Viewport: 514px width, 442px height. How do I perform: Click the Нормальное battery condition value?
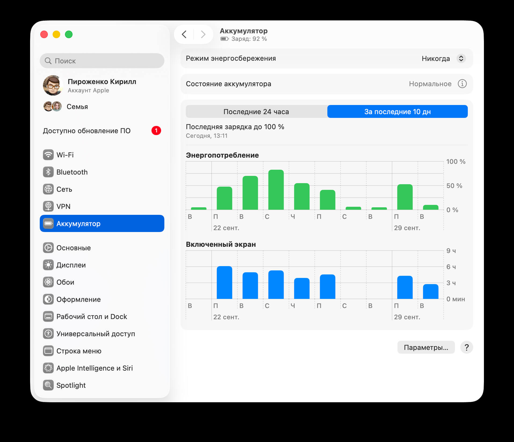pyautogui.click(x=430, y=84)
